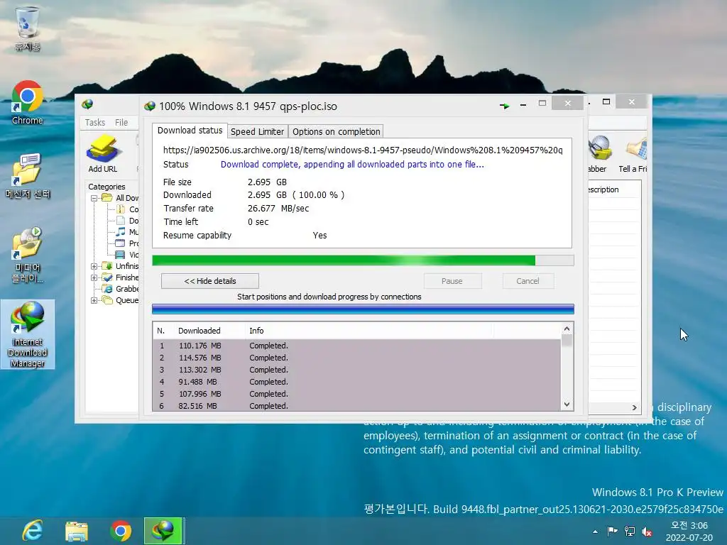Select the Compressed category folder
The width and height of the screenshot is (727, 545).
[127, 209]
